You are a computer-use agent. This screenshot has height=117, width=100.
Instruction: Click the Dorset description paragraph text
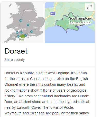(x=47, y=93)
